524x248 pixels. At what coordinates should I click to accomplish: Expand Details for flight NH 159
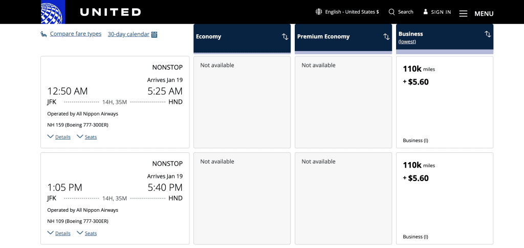click(59, 137)
